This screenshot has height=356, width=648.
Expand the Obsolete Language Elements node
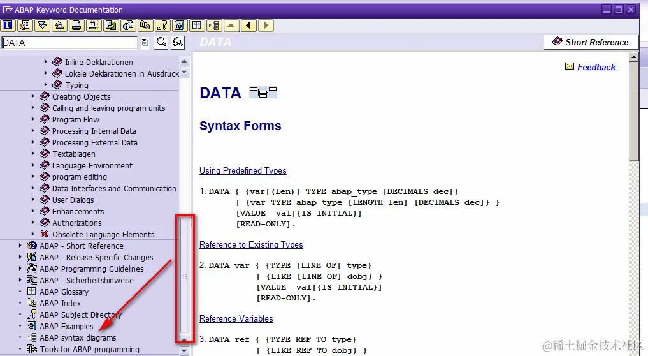tap(32, 234)
